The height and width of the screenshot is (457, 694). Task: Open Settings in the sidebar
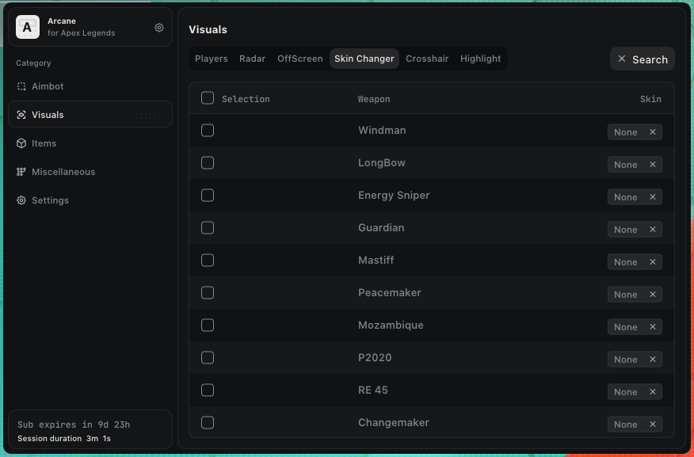pyautogui.click(x=50, y=200)
